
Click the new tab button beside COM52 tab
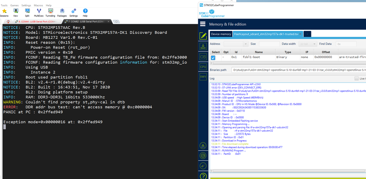116,22
